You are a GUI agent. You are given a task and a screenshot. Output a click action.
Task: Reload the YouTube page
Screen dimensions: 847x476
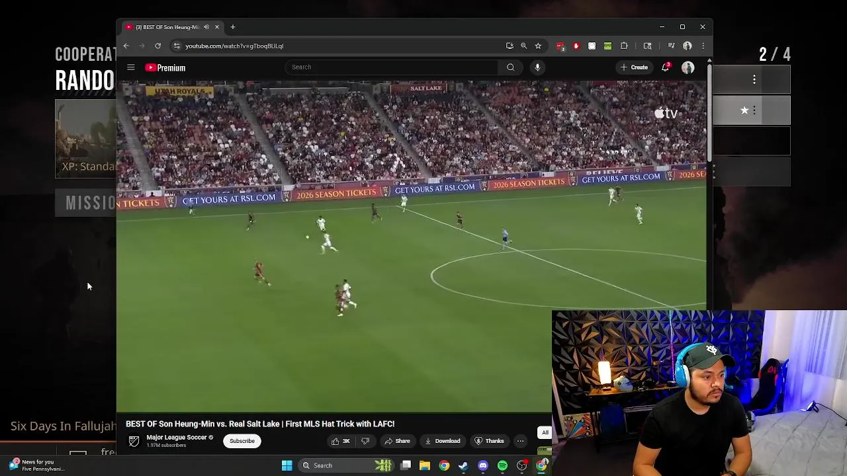tap(157, 46)
